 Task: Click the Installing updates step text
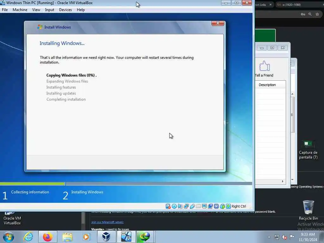[61, 93]
